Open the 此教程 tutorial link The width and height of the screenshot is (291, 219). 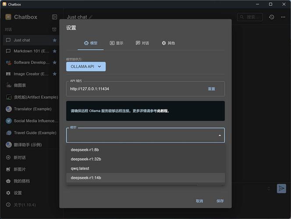[x=163, y=111]
